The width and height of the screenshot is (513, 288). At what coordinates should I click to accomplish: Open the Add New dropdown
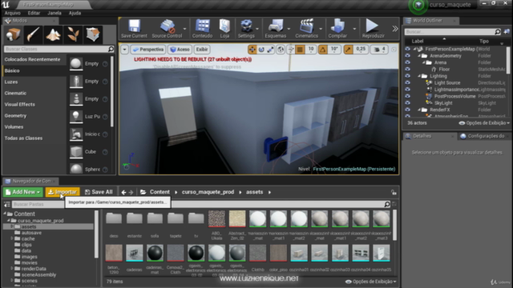click(23, 192)
